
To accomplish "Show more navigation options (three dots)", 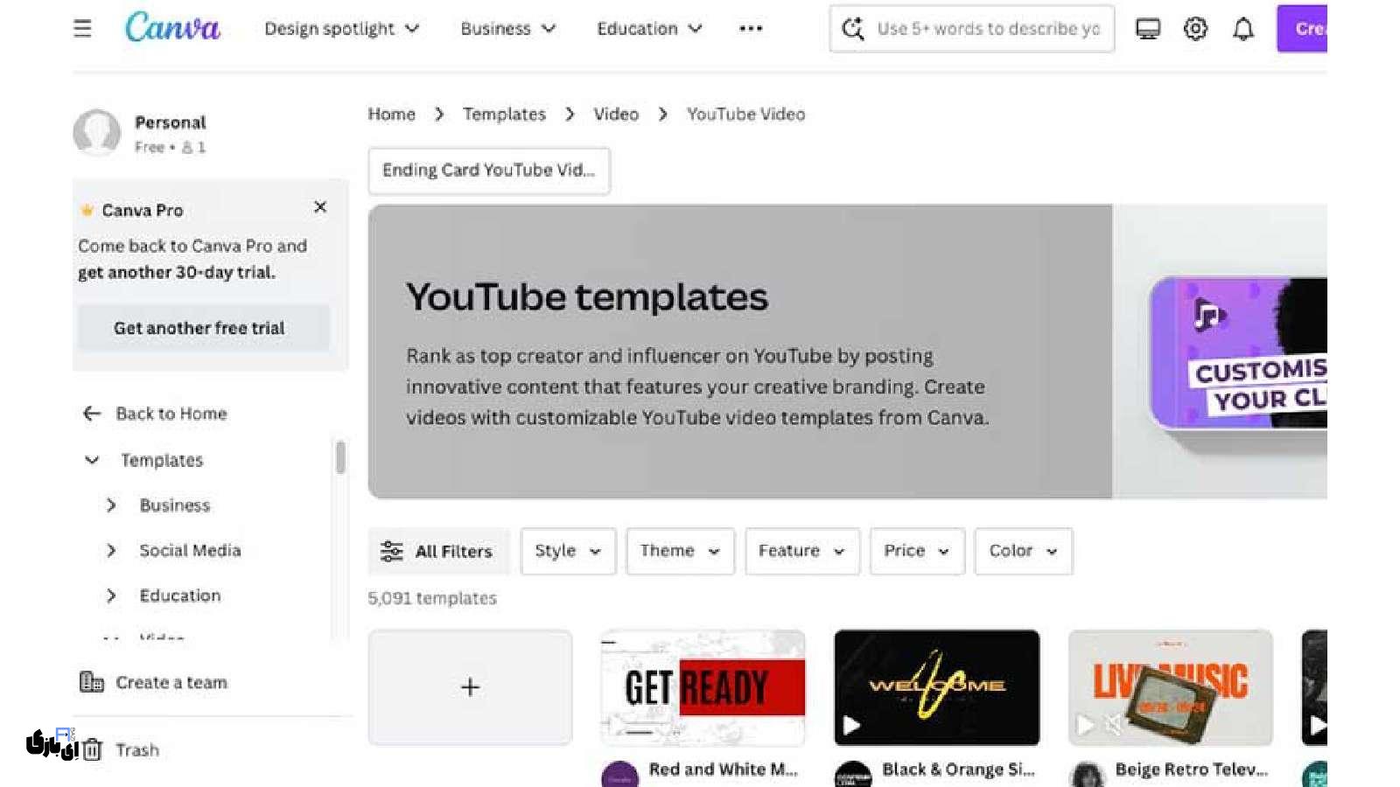I will 751,29.
